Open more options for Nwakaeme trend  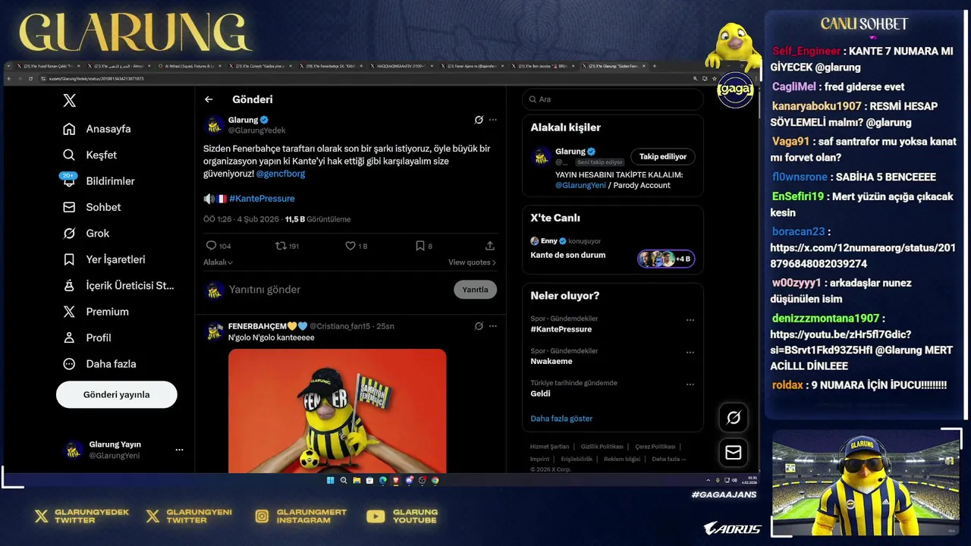(x=690, y=353)
